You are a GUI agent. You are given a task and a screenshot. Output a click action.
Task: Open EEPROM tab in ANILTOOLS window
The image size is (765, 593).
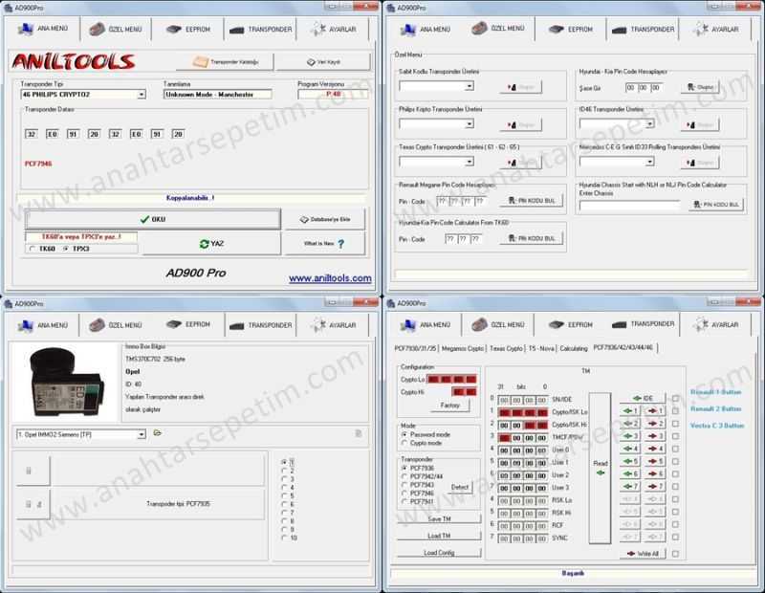187,30
